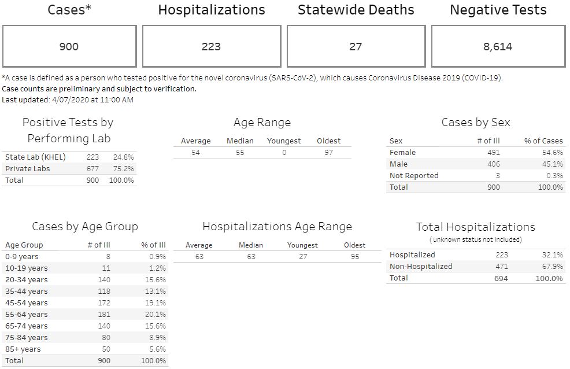
Task: Select the Hospitalized row label
Action: pos(412,254)
